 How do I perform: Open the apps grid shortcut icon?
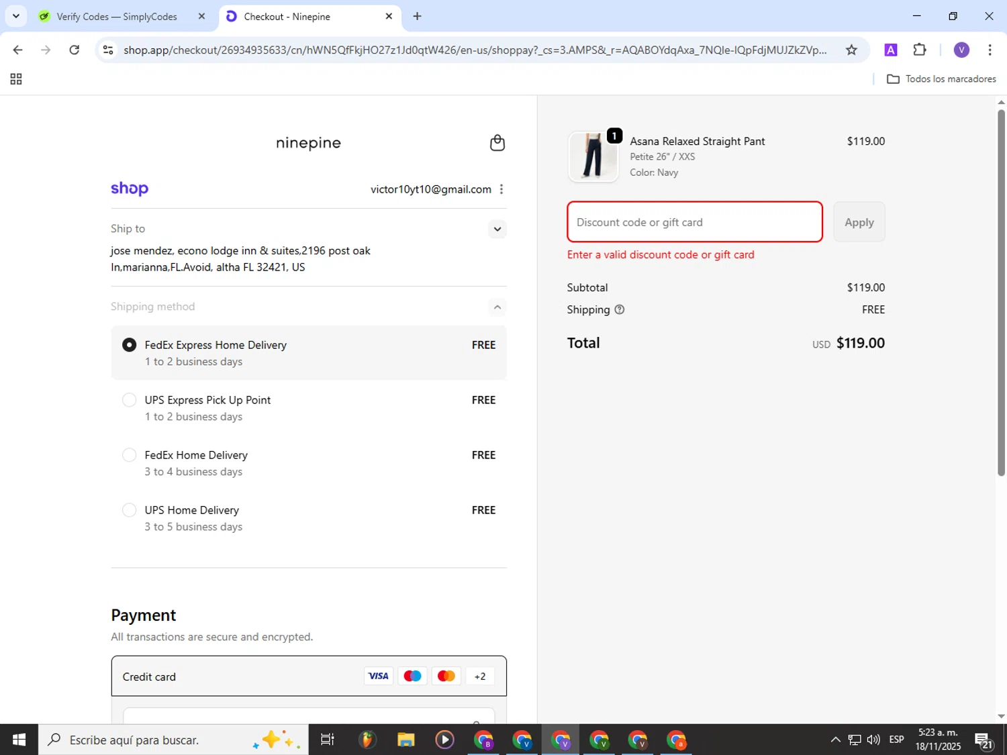16,79
